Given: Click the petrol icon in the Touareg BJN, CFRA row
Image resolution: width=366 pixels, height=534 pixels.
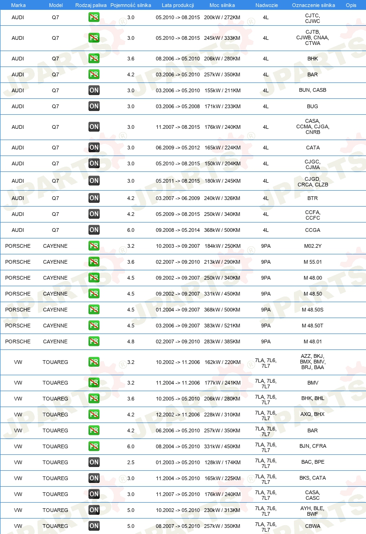Looking at the screenshot, I should coord(94,446).
